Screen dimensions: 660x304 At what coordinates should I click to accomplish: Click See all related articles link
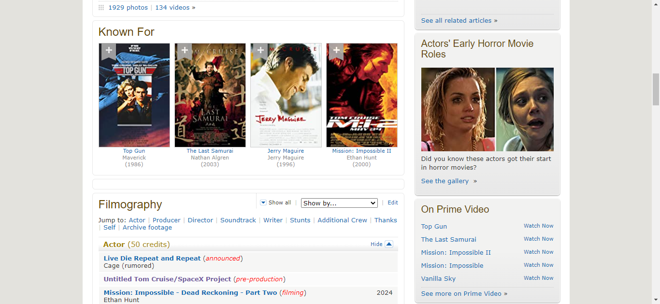click(x=456, y=21)
